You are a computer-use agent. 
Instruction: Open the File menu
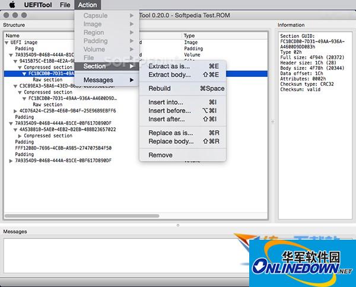click(65, 5)
